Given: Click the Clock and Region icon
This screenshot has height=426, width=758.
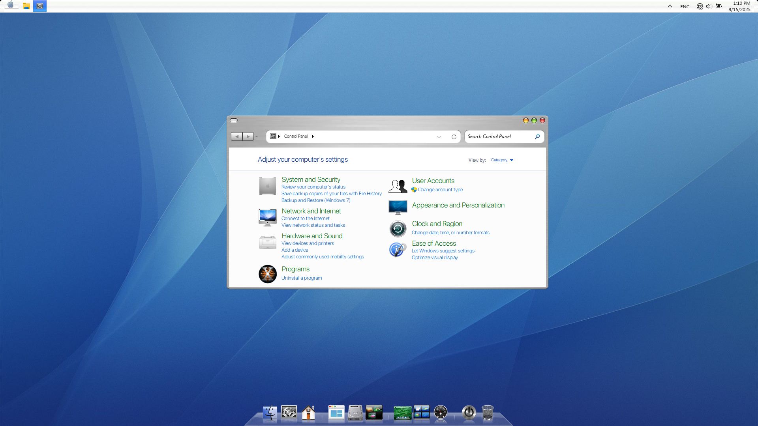Looking at the screenshot, I should point(398,229).
